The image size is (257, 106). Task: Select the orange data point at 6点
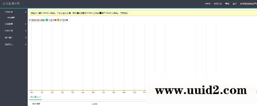pos(93,90)
